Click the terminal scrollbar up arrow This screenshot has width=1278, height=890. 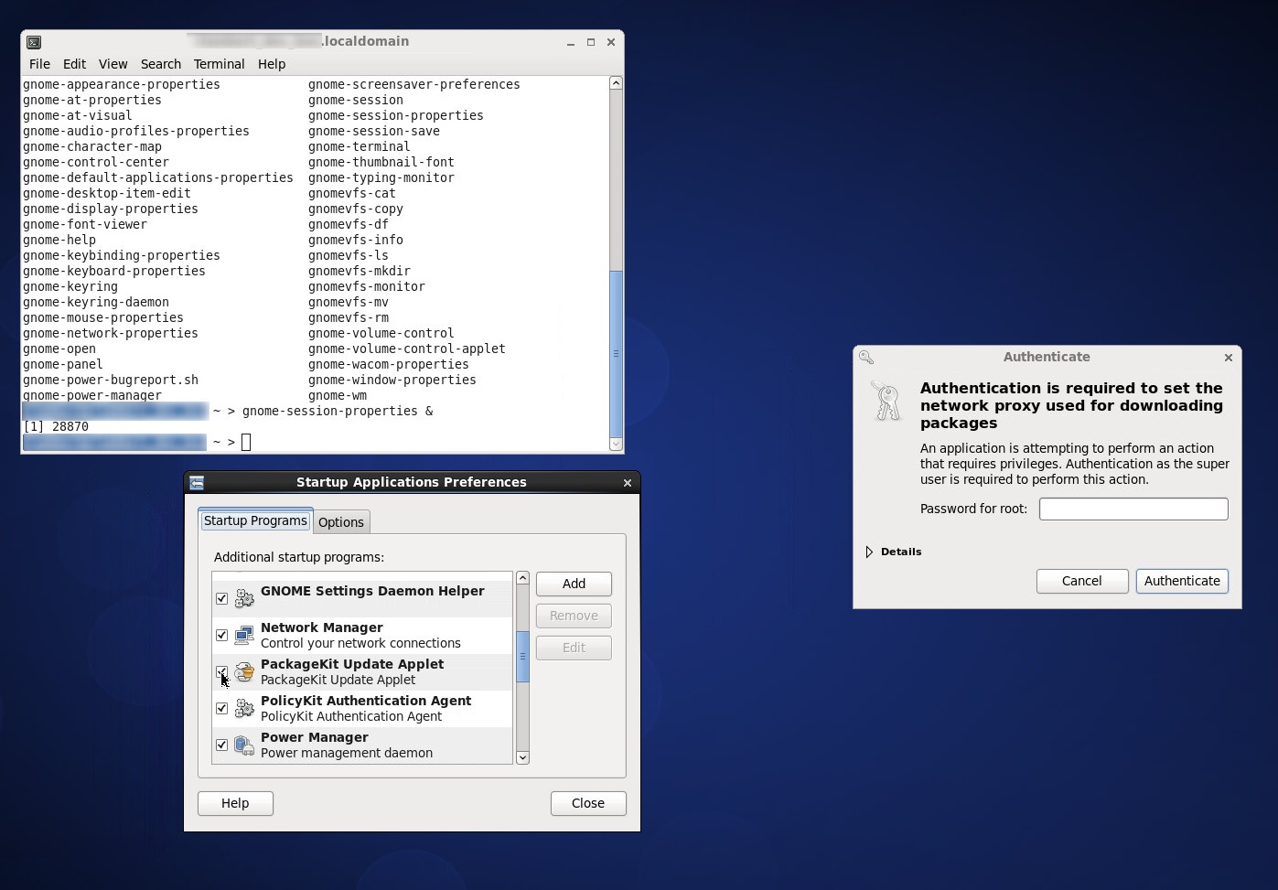click(x=616, y=83)
